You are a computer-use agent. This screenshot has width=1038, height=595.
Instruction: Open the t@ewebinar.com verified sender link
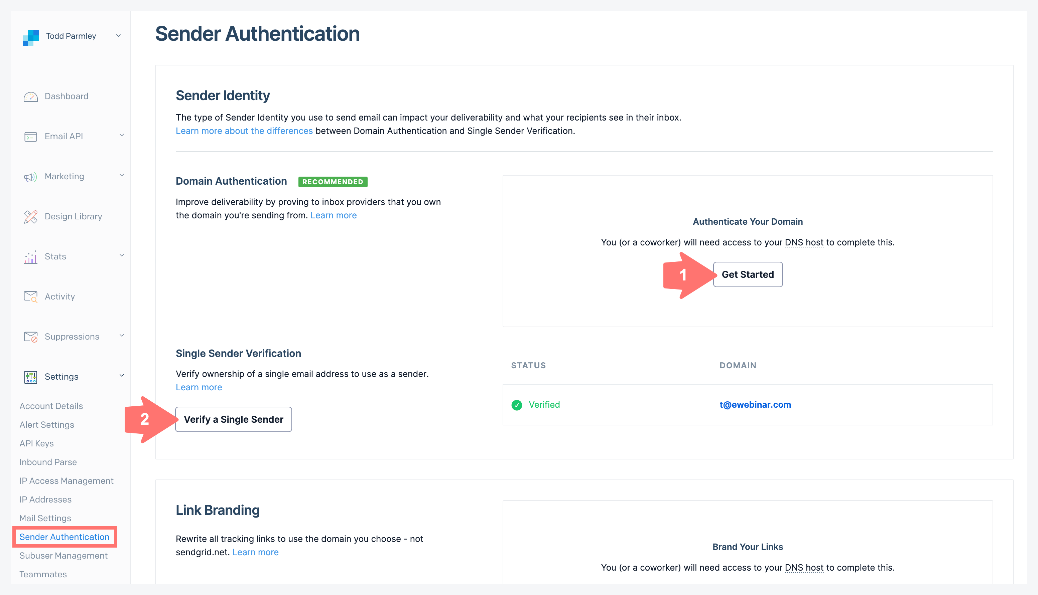(755, 405)
